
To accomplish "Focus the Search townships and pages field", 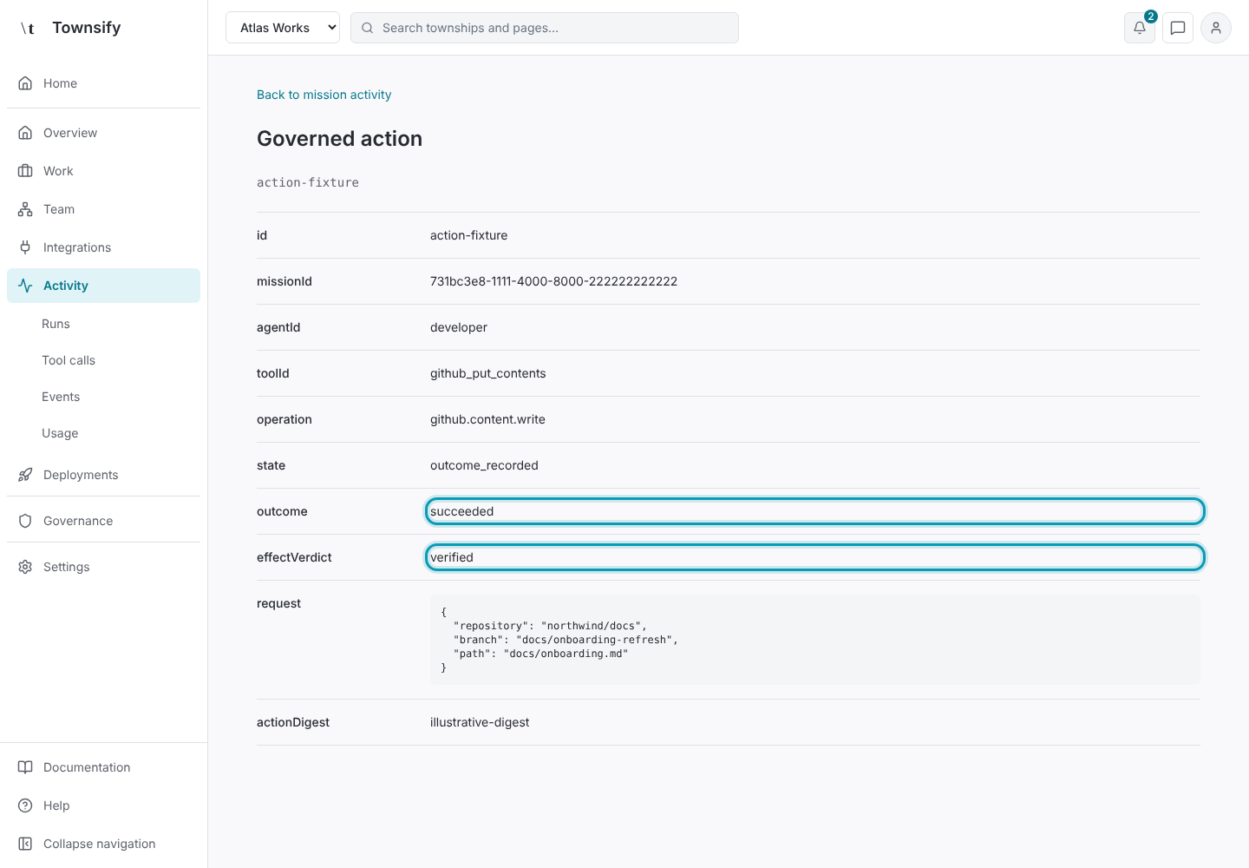I will pyautogui.click(x=545, y=28).
